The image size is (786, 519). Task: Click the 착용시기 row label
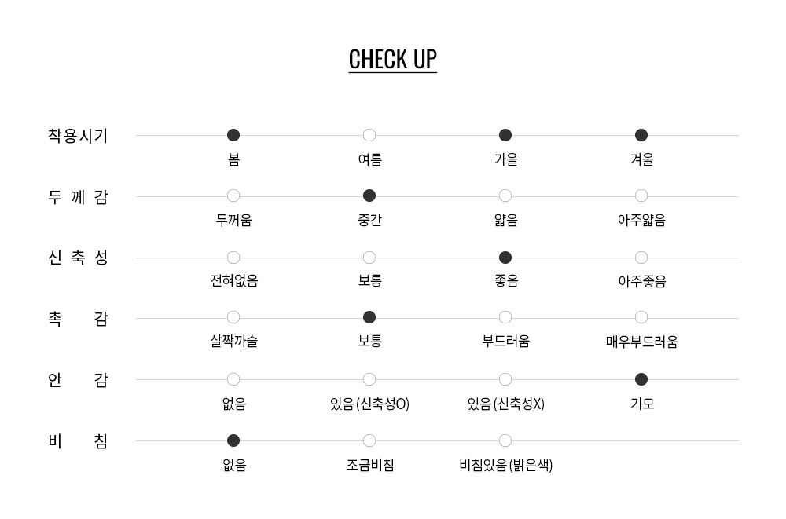tap(78, 136)
